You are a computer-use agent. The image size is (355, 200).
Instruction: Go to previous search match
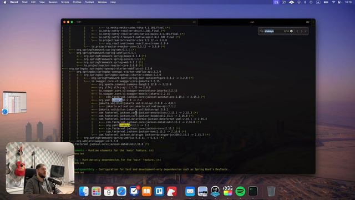297,31
